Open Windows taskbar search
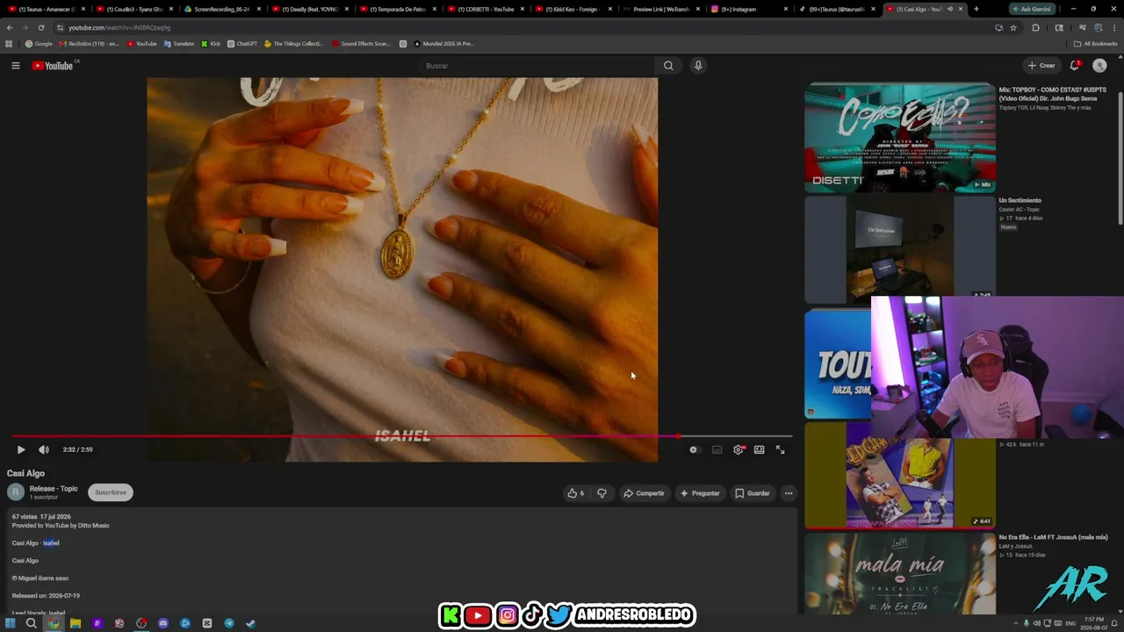1124x632 pixels. point(31,623)
